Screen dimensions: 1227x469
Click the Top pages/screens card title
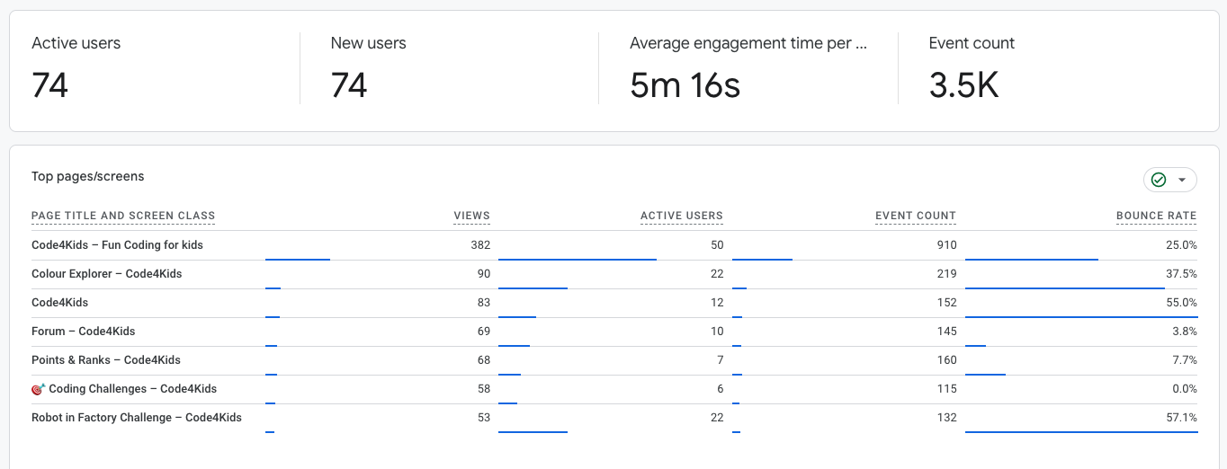[88, 176]
